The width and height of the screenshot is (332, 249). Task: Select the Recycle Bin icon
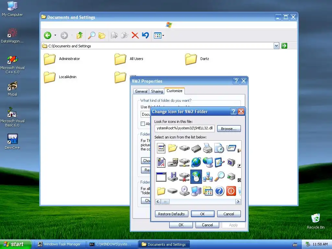(316, 221)
